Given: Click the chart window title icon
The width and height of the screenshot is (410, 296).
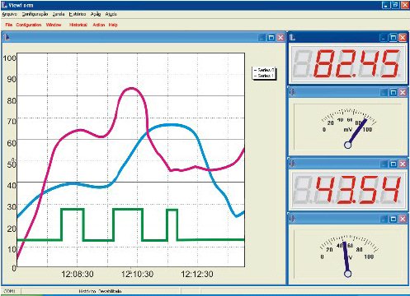Looking at the screenshot, I should (x=7, y=37).
